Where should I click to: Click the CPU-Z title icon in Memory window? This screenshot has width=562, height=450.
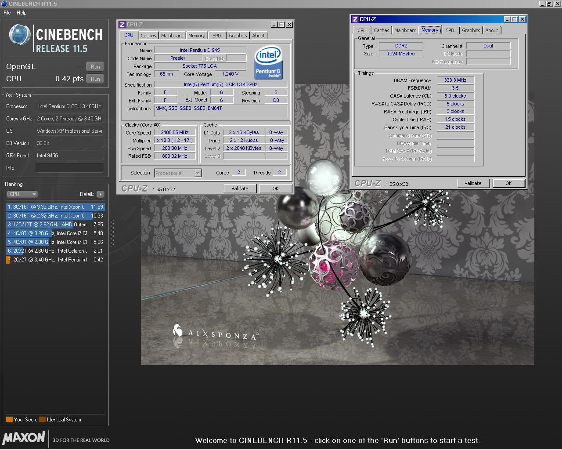click(x=355, y=19)
